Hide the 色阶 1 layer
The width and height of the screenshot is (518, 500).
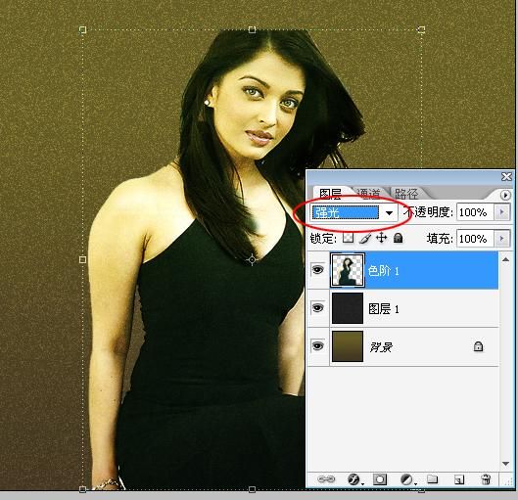click(317, 270)
